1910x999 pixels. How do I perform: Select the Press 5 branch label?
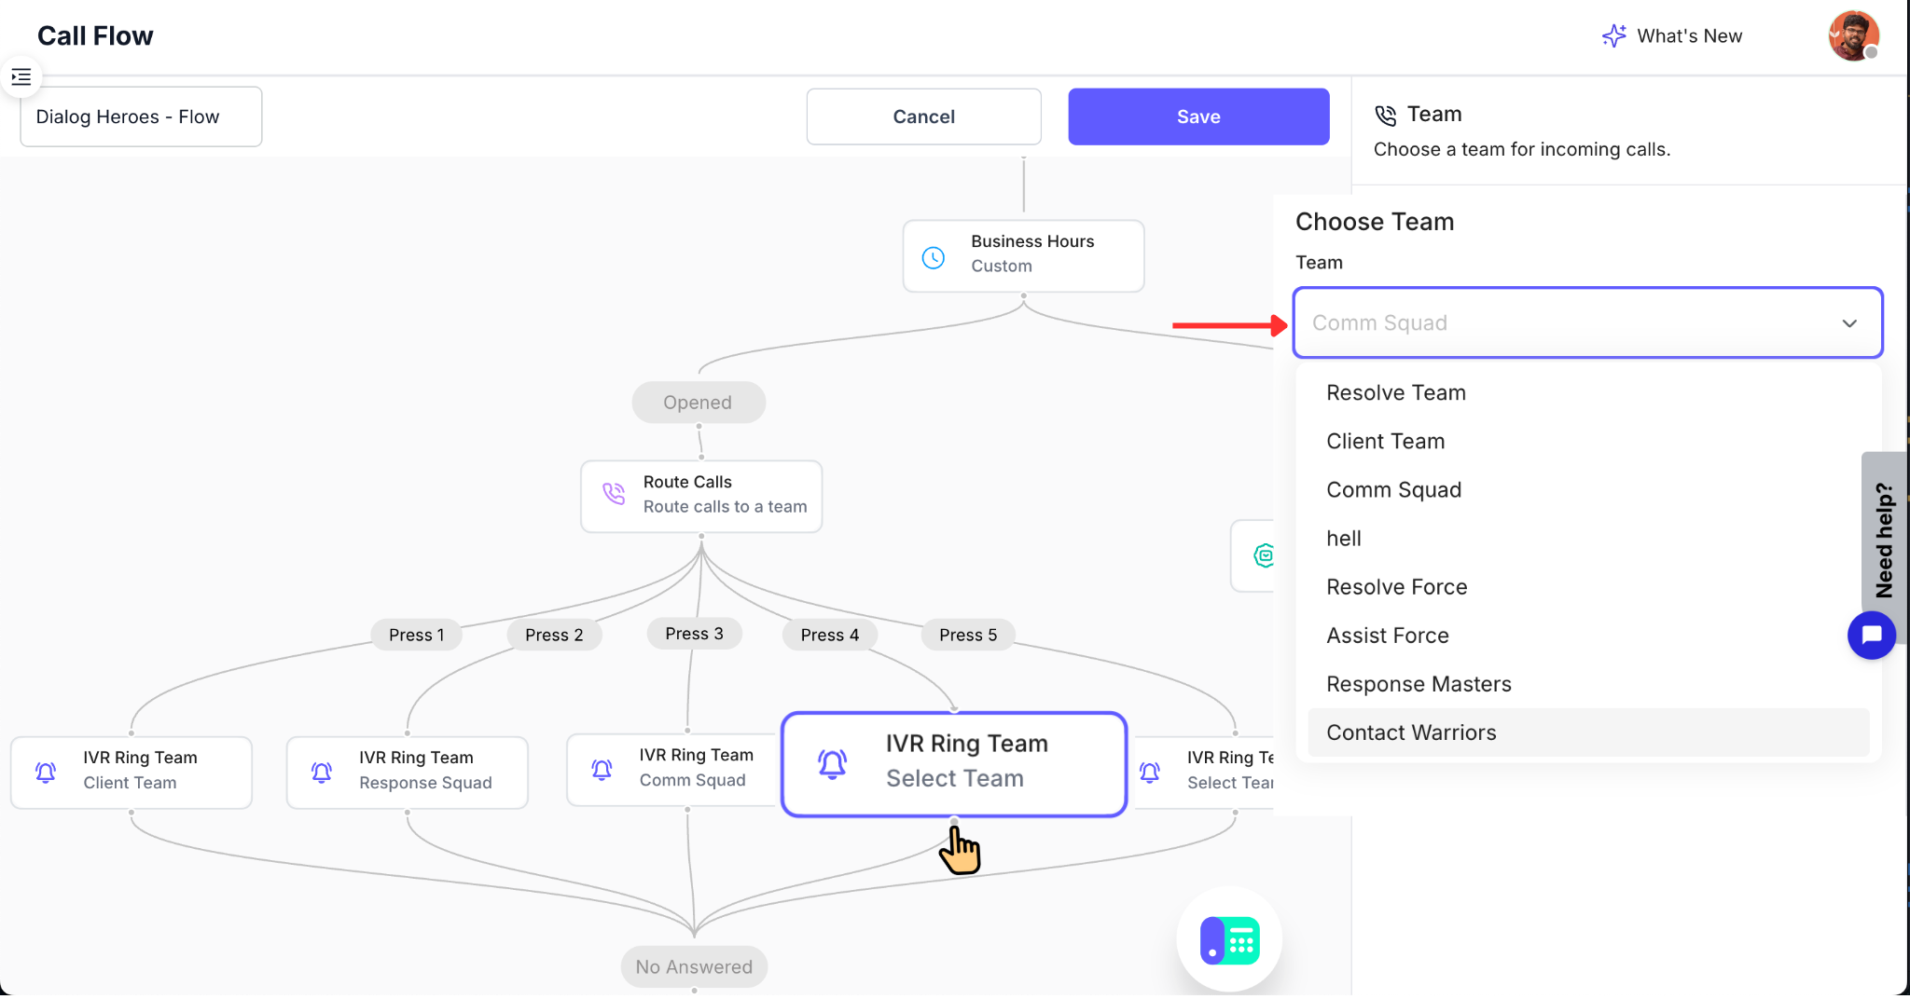[968, 635]
